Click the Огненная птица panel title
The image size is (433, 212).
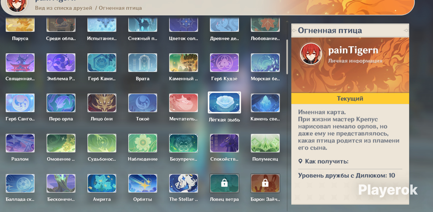pos(330,30)
